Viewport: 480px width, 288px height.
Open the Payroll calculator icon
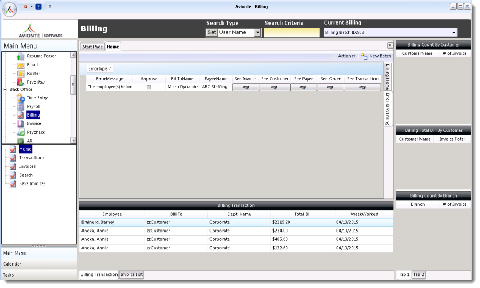click(20, 106)
